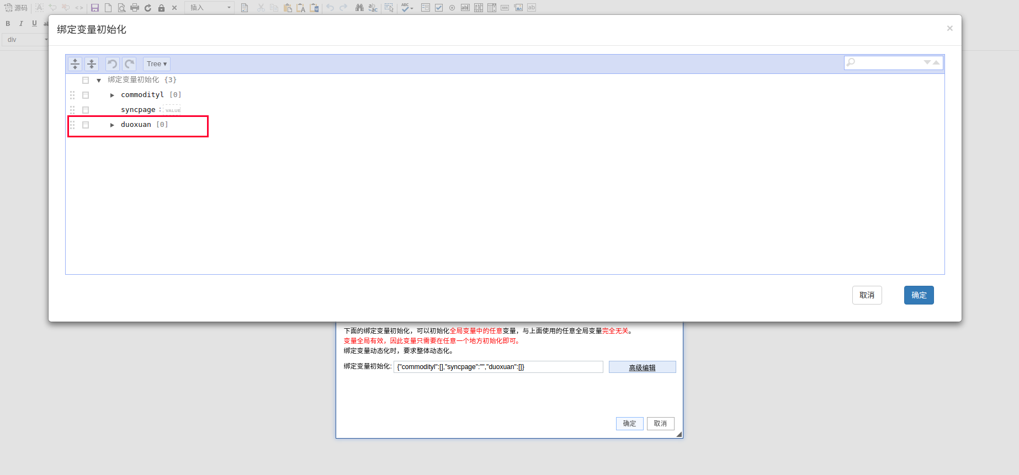Click the syncpage empty value placeholder
The image size is (1019, 475).
(x=173, y=110)
